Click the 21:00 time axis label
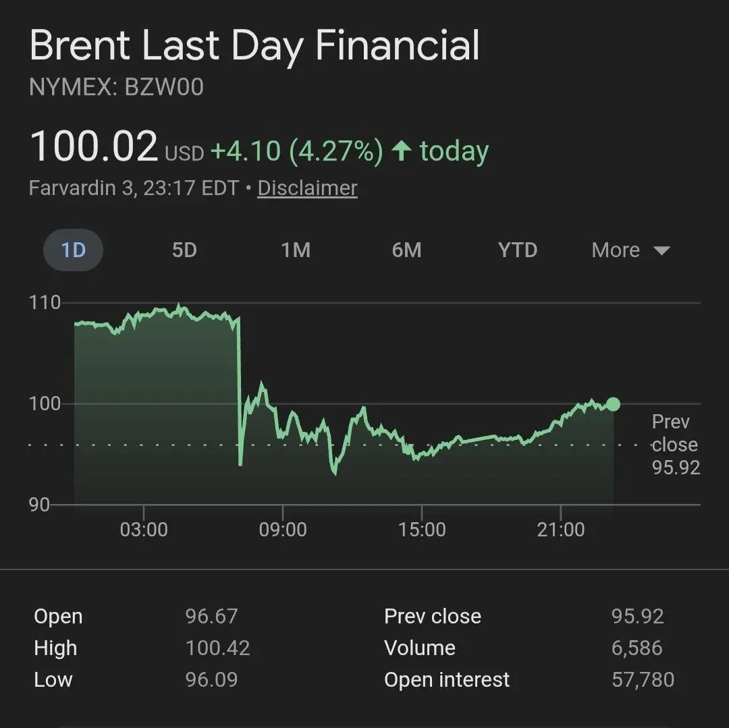This screenshot has width=729, height=728. click(x=561, y=530)
